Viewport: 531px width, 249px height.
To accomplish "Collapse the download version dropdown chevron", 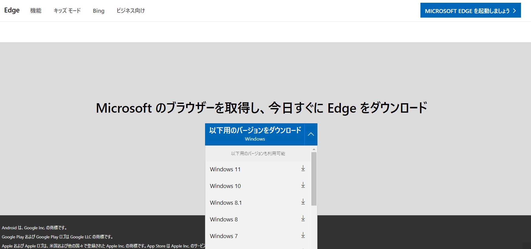I will coord(311,134).
